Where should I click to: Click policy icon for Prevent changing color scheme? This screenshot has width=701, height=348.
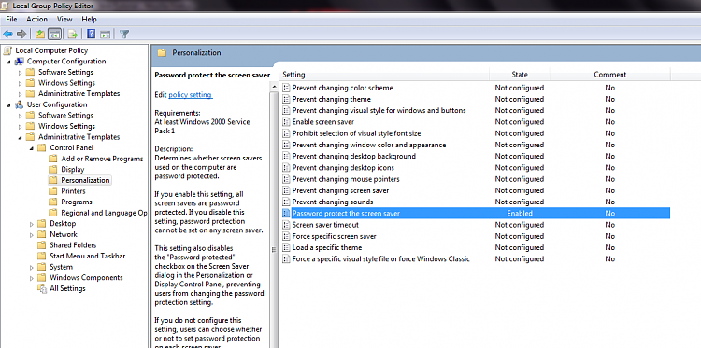click(x=287, y=88)
